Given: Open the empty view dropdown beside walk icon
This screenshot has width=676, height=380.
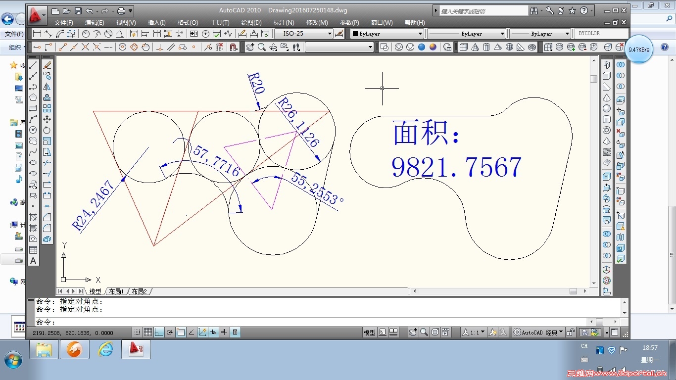Looking at the screenshot, I should tap(339, 47).
